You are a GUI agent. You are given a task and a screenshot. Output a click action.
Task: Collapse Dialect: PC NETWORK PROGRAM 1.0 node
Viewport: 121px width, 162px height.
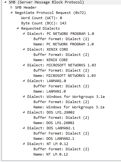click(x=24, y=33)
